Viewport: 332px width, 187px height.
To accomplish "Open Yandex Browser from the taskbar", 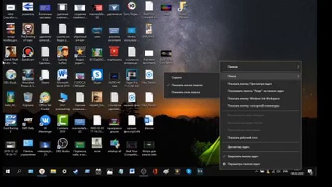I will [x=42, y=171].
